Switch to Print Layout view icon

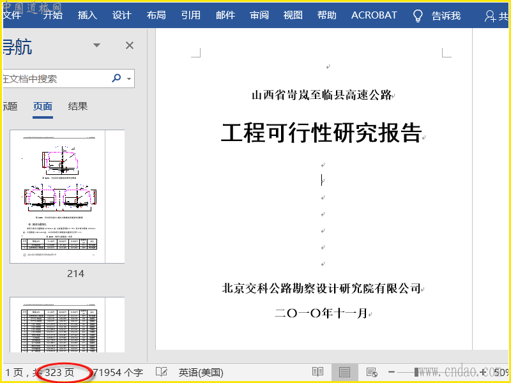pyautogui.click(x=344, y=372)
